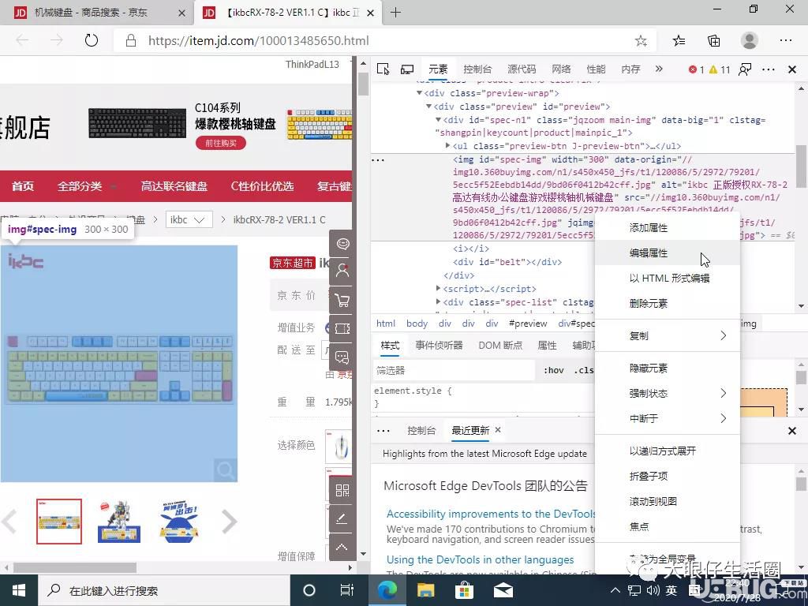Toggle :hov element state panel

[553, 371]
